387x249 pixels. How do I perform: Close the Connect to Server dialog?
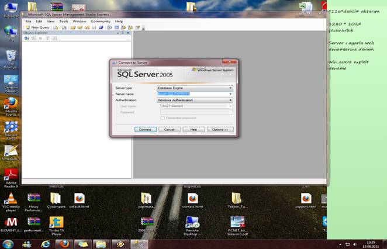pos(229,62)
